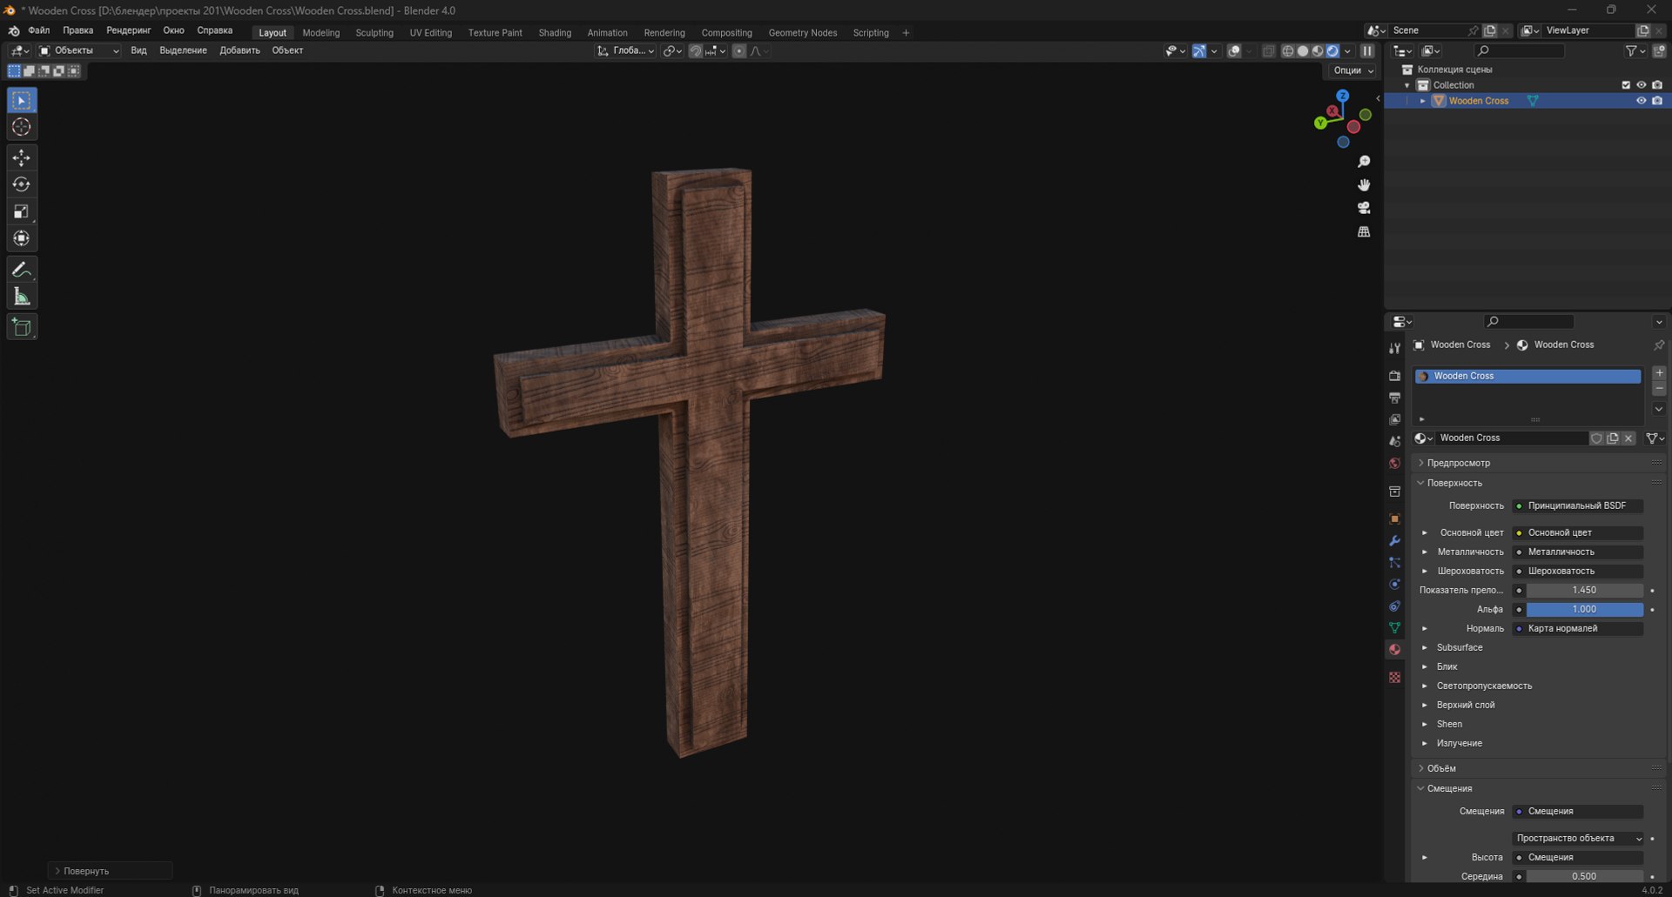Open the Объекты mode dropdown

click(79, 50)
